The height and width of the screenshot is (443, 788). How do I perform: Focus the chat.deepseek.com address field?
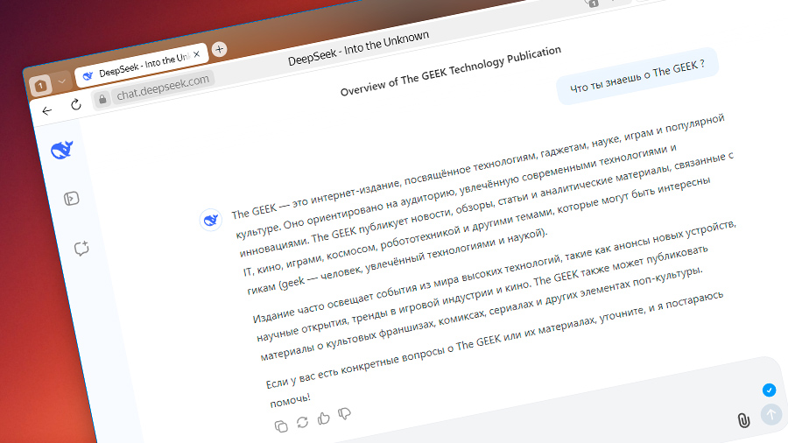point(162,87)
